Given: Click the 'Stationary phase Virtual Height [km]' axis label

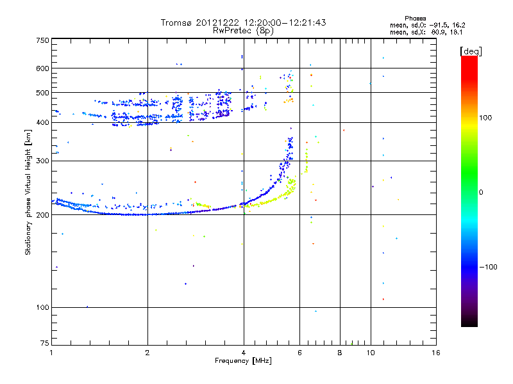Looking at the screenshot, I should point(28,192).
